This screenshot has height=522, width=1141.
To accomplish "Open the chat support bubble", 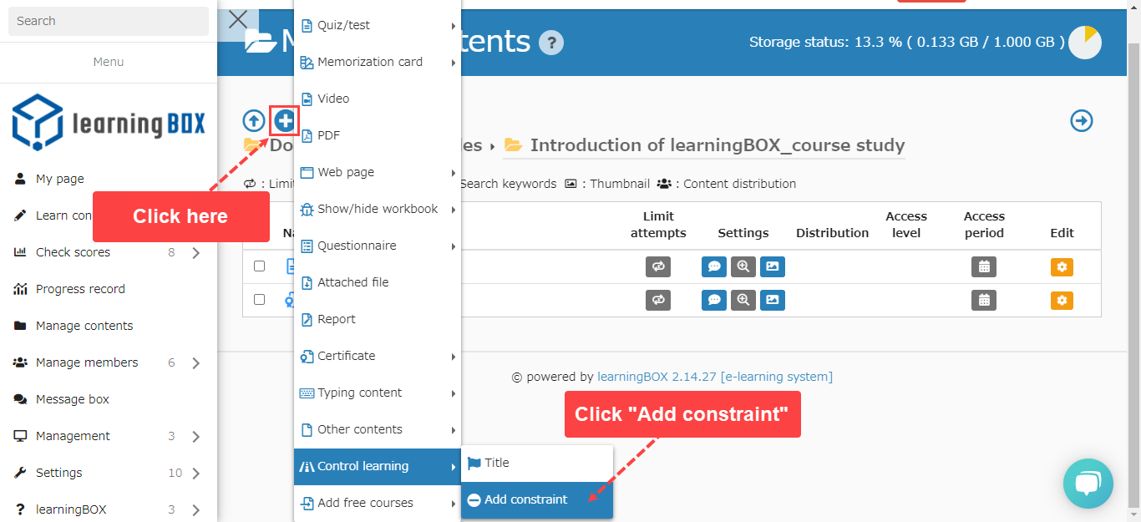I will pyautogui.click(x=1088, y=484).
